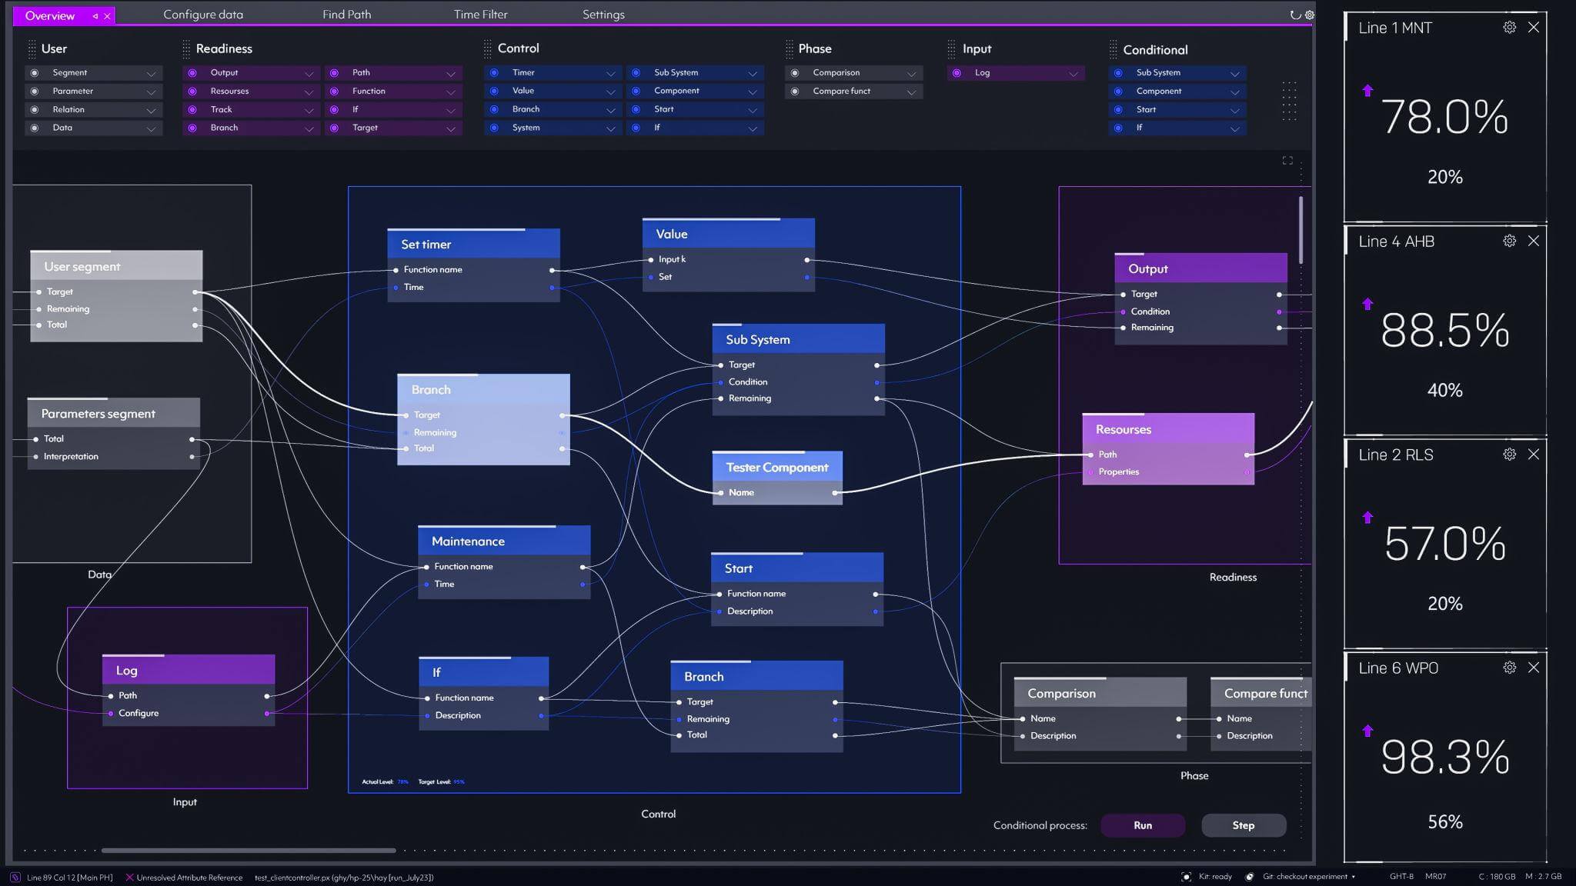The width and height of the screenshot is (1576, 886).
Task: Switch to the Configure data tab
Action: [203, 15]
